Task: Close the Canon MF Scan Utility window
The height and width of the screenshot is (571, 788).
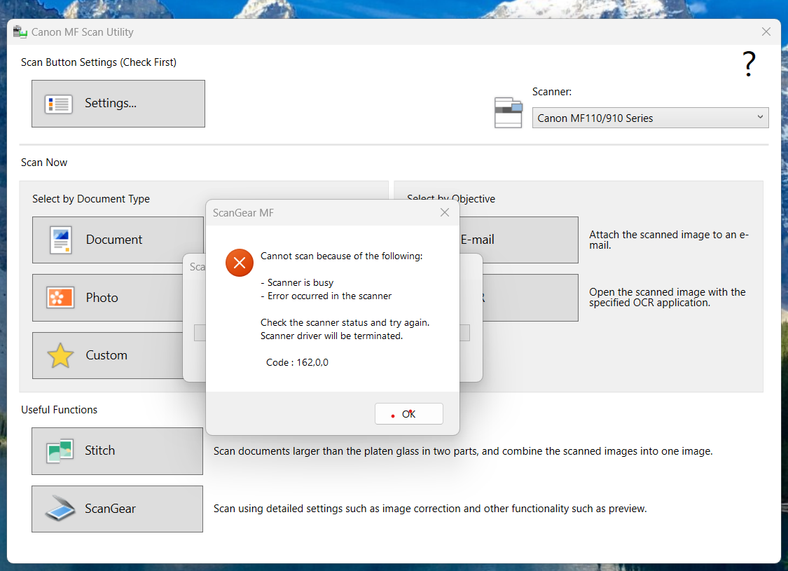Action: pos(766,32)
